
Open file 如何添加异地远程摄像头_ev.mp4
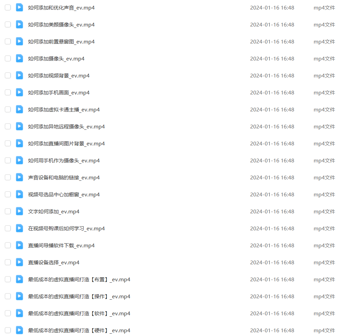coord(66,127)
